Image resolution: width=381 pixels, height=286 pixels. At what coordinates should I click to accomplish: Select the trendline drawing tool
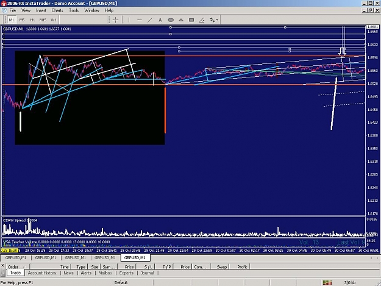pos(150,20)
